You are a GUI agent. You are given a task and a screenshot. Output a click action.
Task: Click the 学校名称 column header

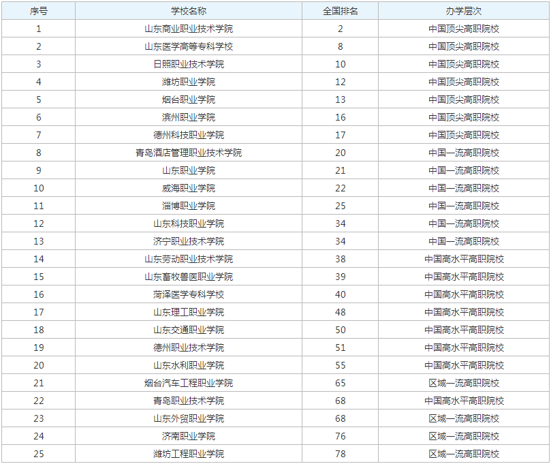(189, 11)
